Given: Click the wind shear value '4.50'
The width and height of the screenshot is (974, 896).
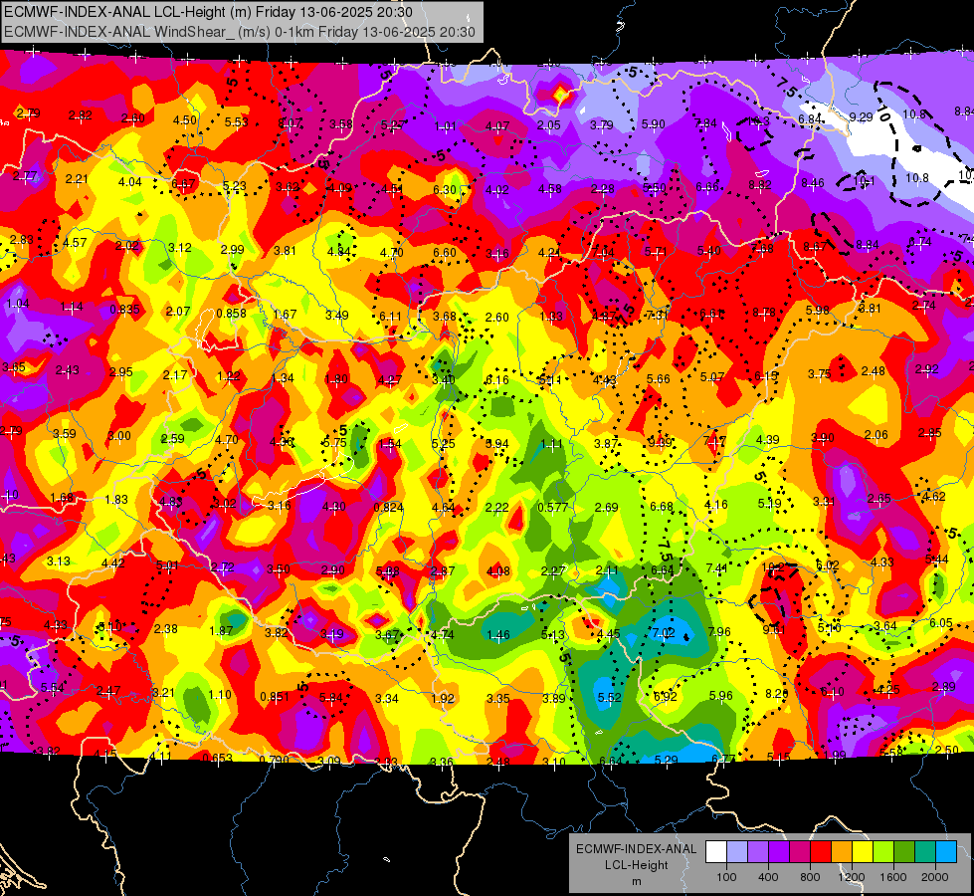Looking at the screenshot, I should coord(184,120).
